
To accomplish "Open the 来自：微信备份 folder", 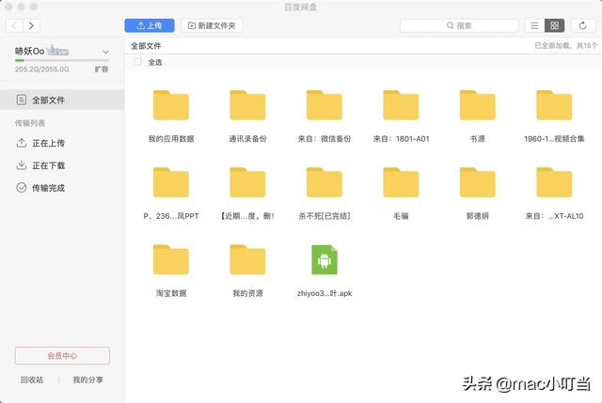I will coord(324,105).
